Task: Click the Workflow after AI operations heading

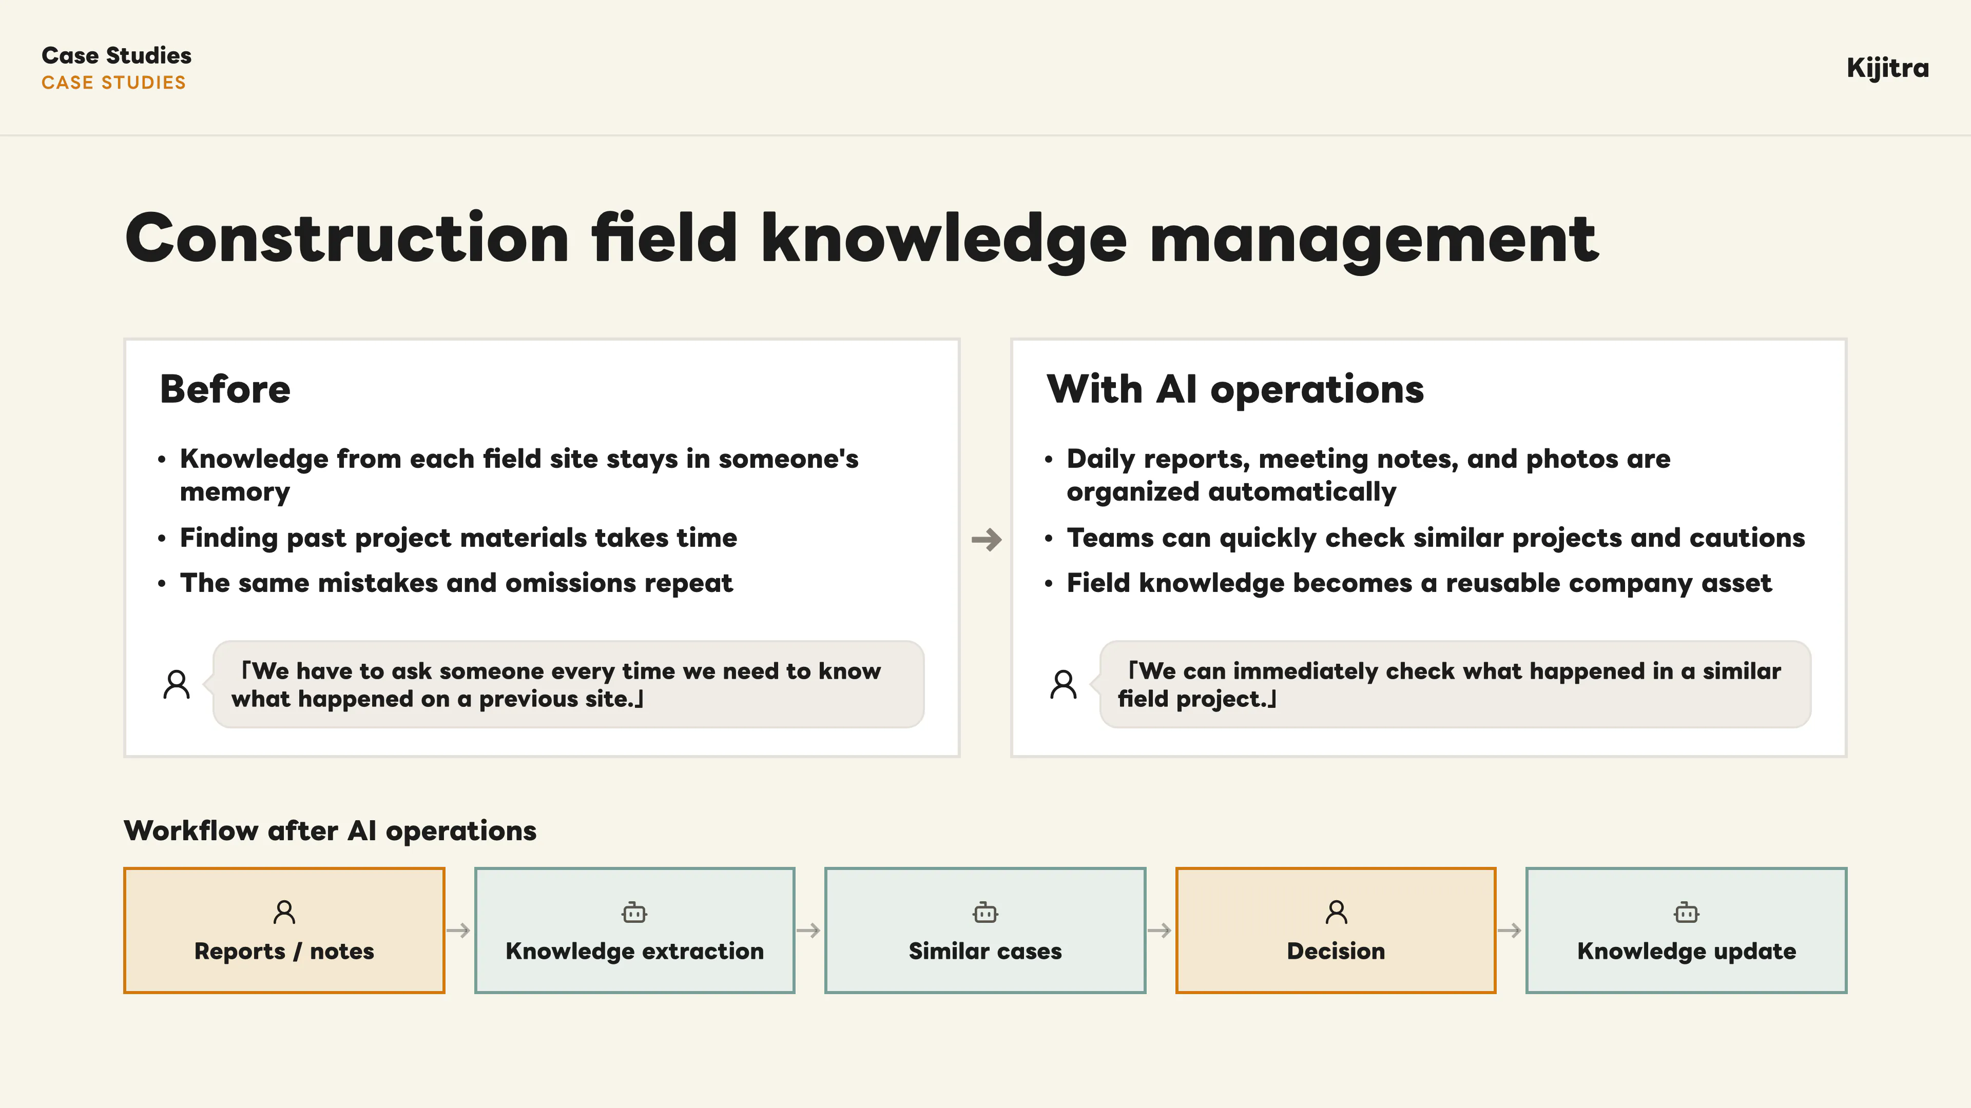Action: [x=330, y=830]
